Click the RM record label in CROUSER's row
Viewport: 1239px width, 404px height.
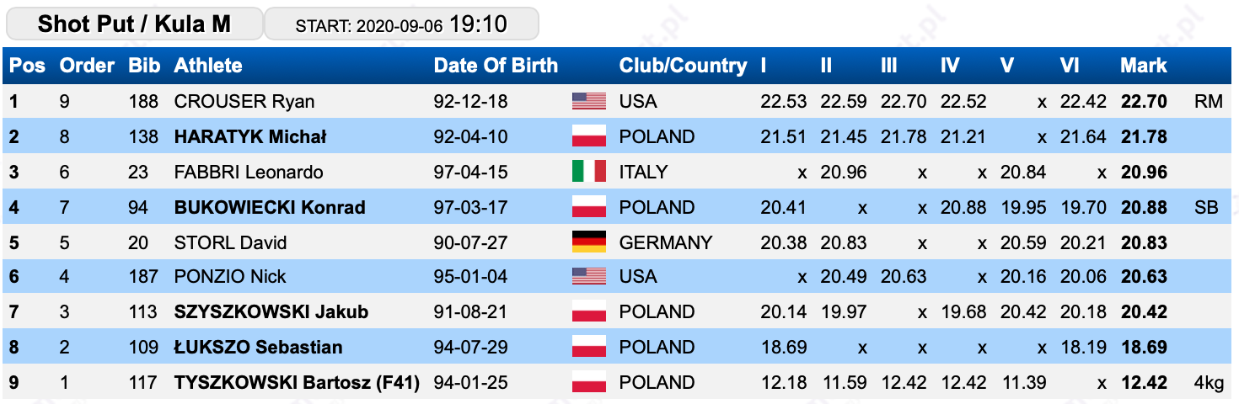[x=1208, y=102]
